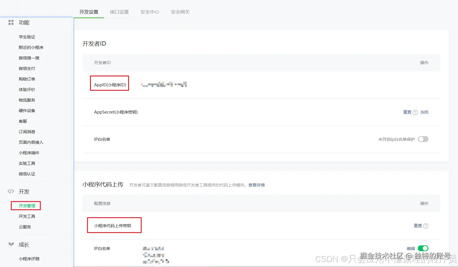
Task: Open 微信认证 in the sidebar
Action: [27, 174]
